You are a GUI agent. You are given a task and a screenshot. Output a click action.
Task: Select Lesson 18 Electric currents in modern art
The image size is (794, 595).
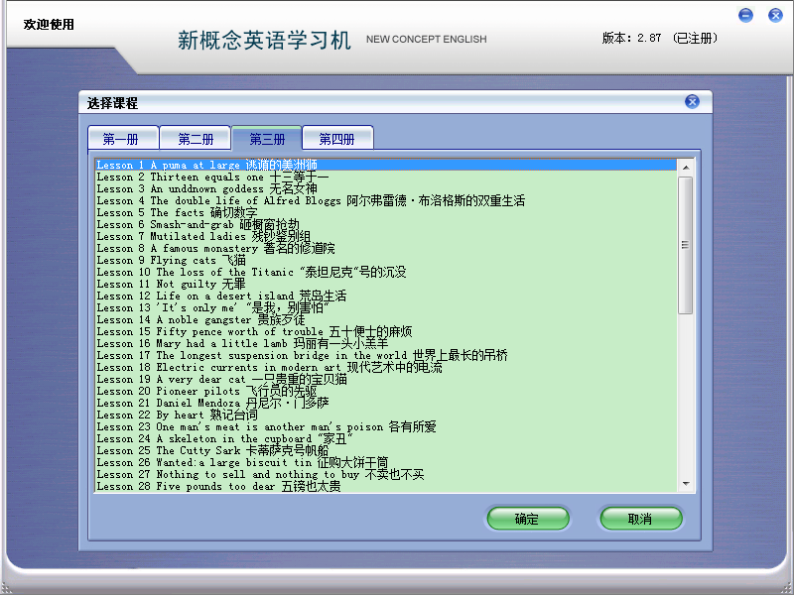(x=386, y=367)
